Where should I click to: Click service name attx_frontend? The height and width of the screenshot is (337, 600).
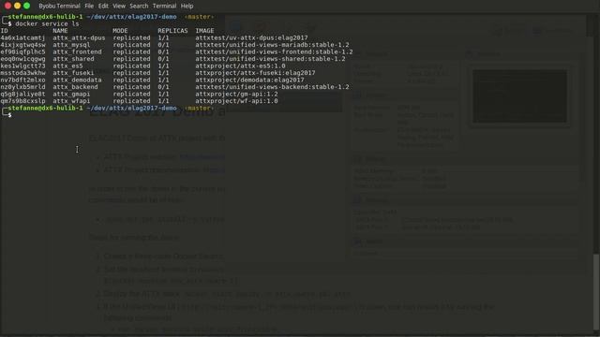click(77, 51)
